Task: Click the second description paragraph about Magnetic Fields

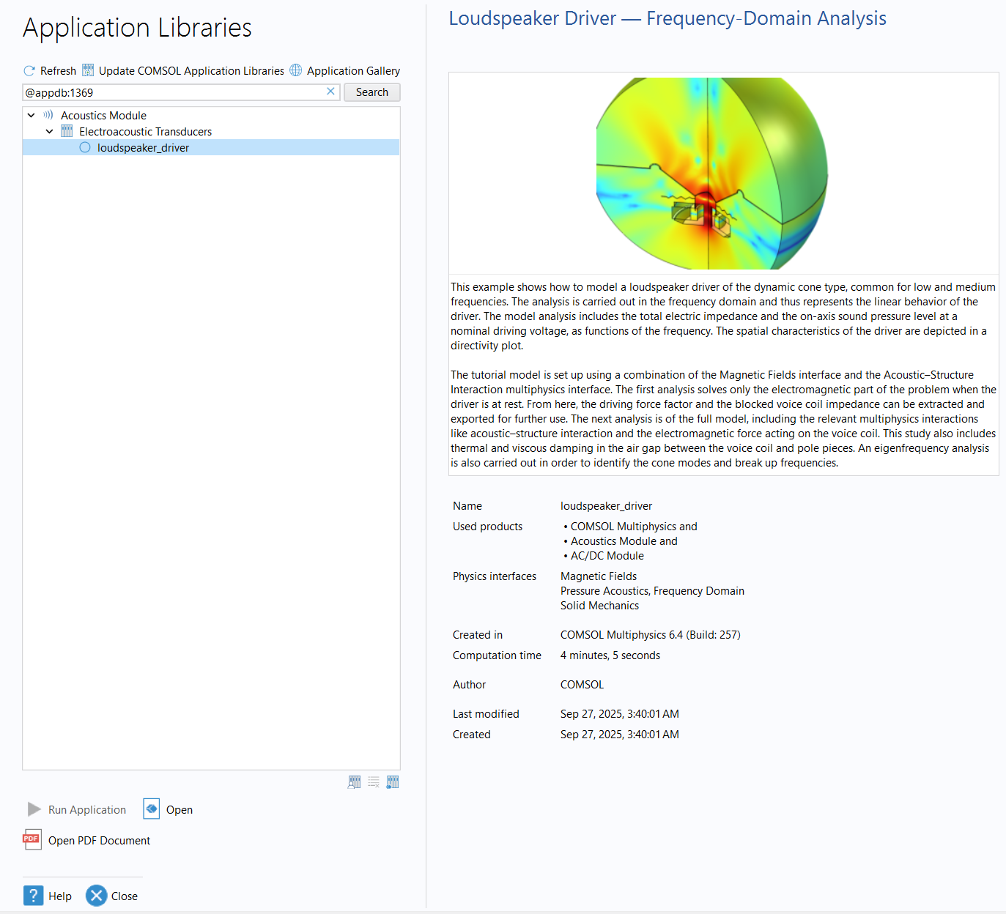Action: pos(723,419)
